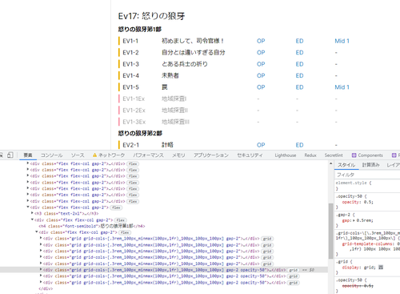The height and width of the screenshot is (294, 400).
Task: Click the Elements panel scrollbar thumb
Action: pyautogui.click(x=330, y=231)
